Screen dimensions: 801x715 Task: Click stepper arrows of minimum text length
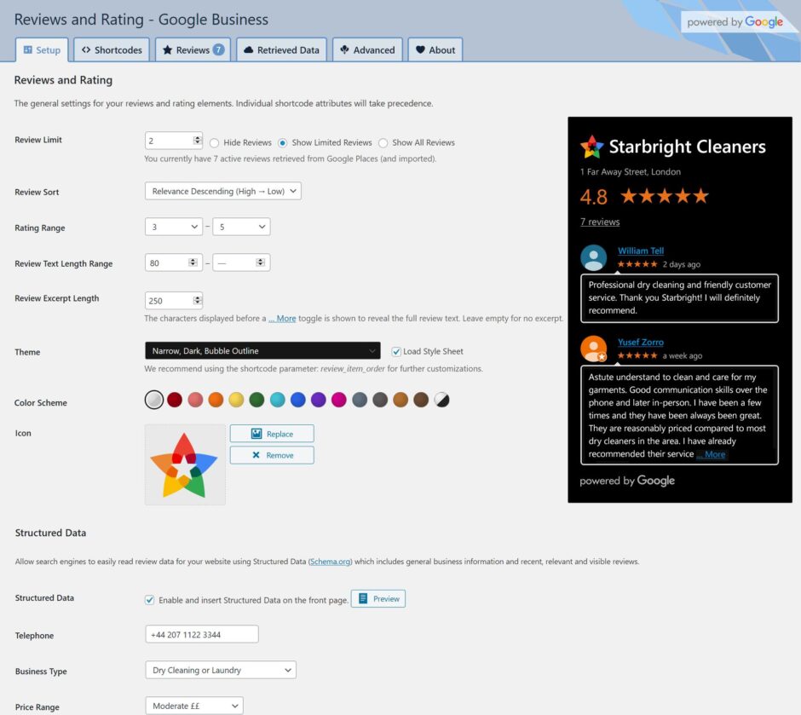[193, 262]
